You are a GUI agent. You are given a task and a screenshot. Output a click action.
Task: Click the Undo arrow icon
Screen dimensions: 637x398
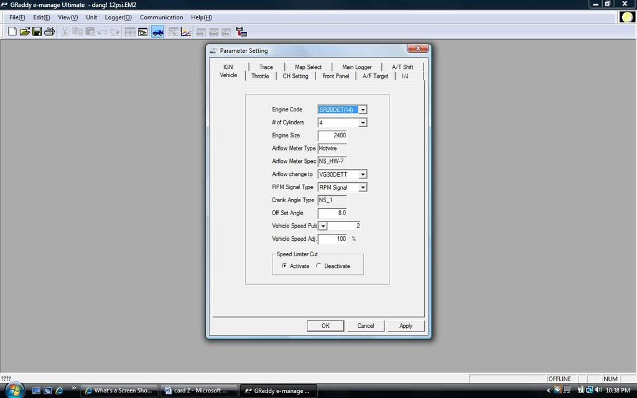tap(102, 32)
